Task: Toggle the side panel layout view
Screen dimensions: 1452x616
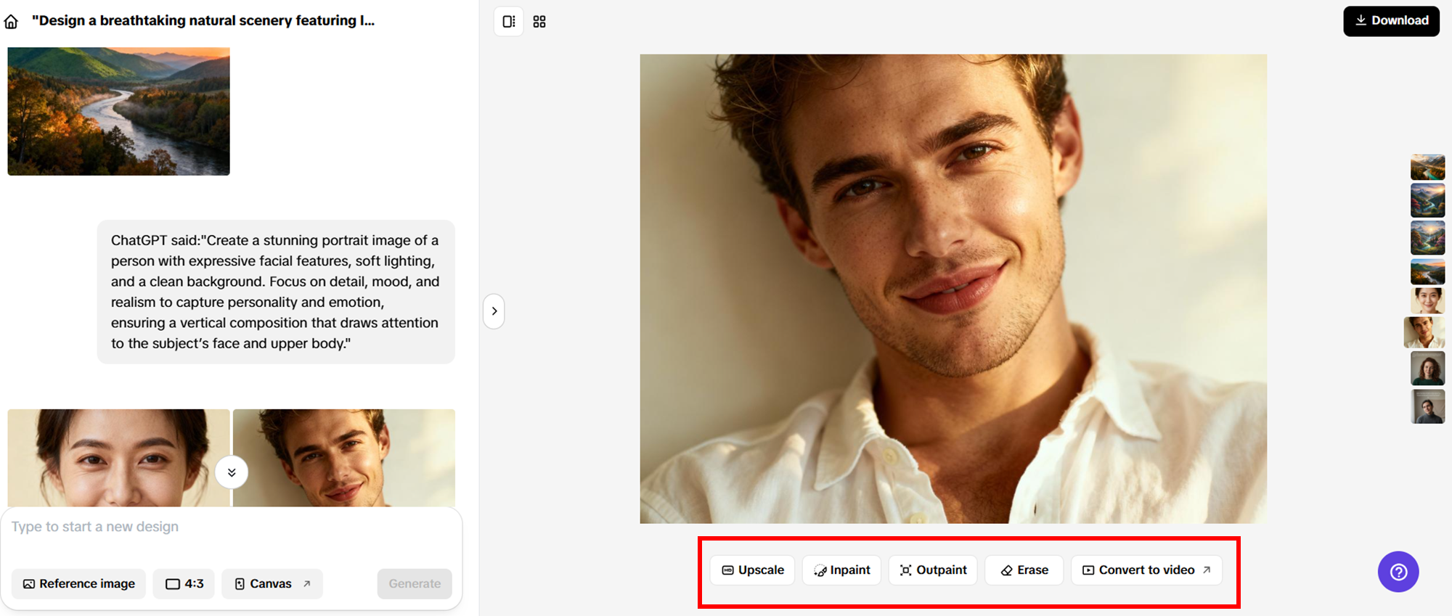Action: 508,22
